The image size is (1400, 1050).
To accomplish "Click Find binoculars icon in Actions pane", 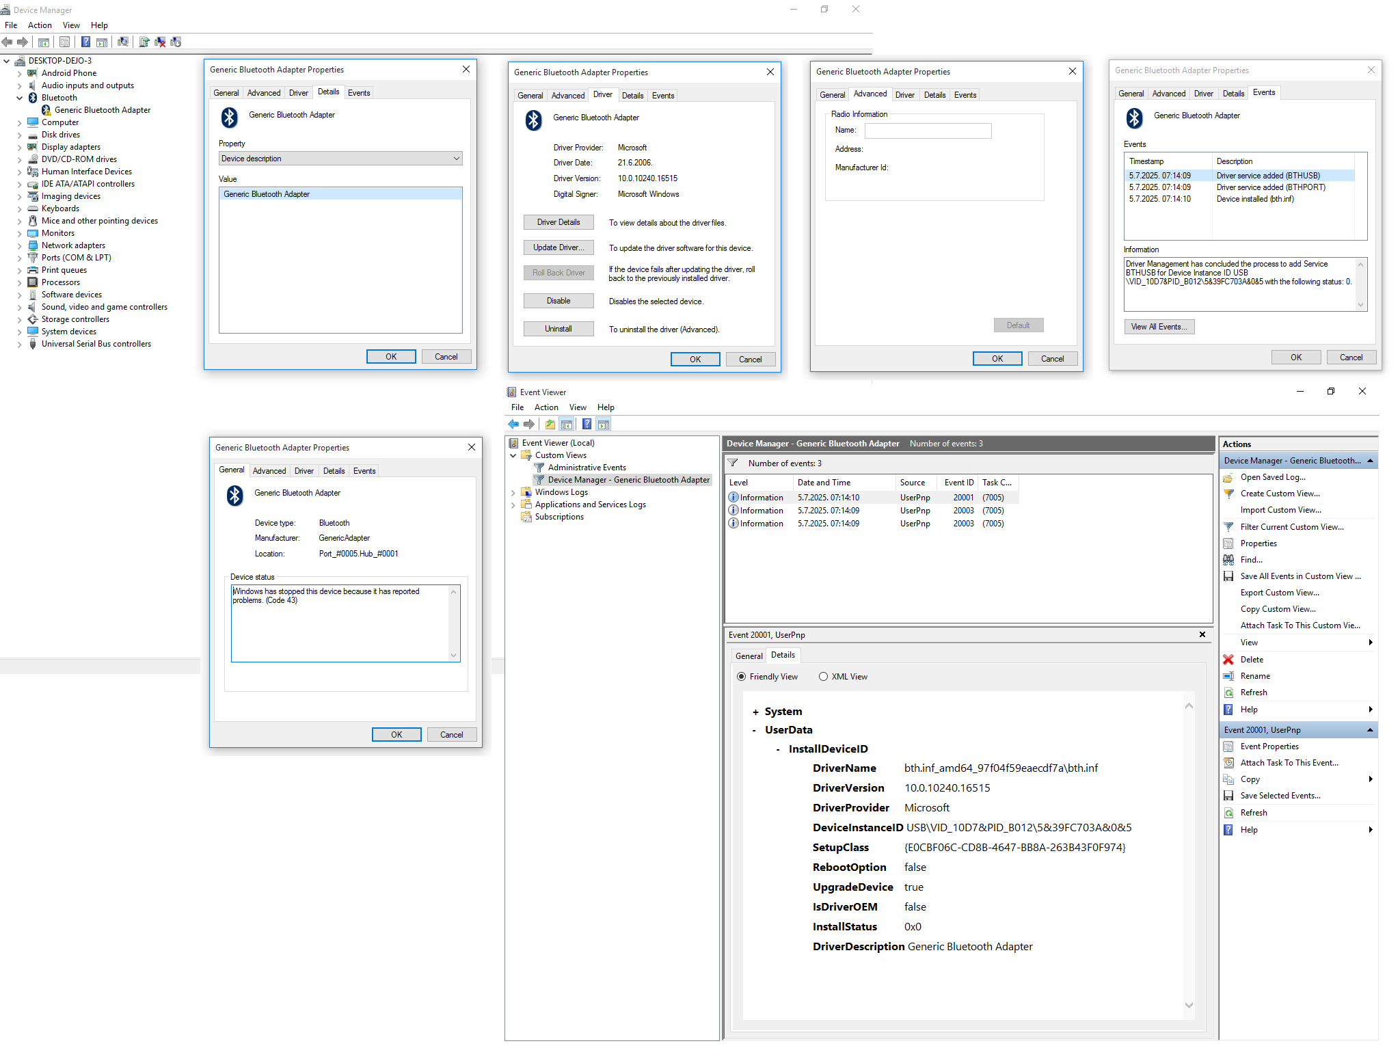I will pos(1228,559).
